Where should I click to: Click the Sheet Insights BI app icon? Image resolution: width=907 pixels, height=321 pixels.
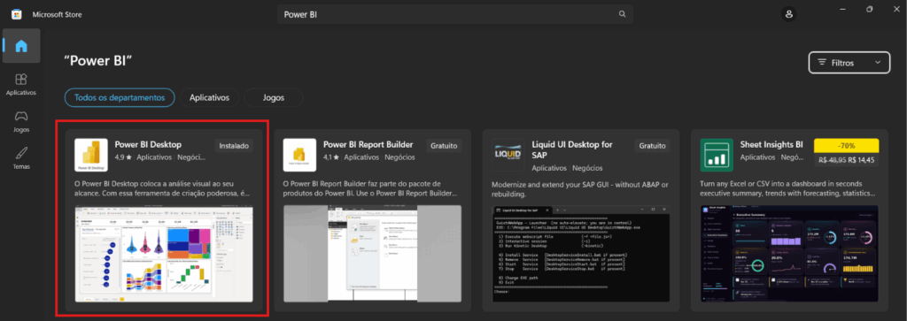tap(717, 156)
